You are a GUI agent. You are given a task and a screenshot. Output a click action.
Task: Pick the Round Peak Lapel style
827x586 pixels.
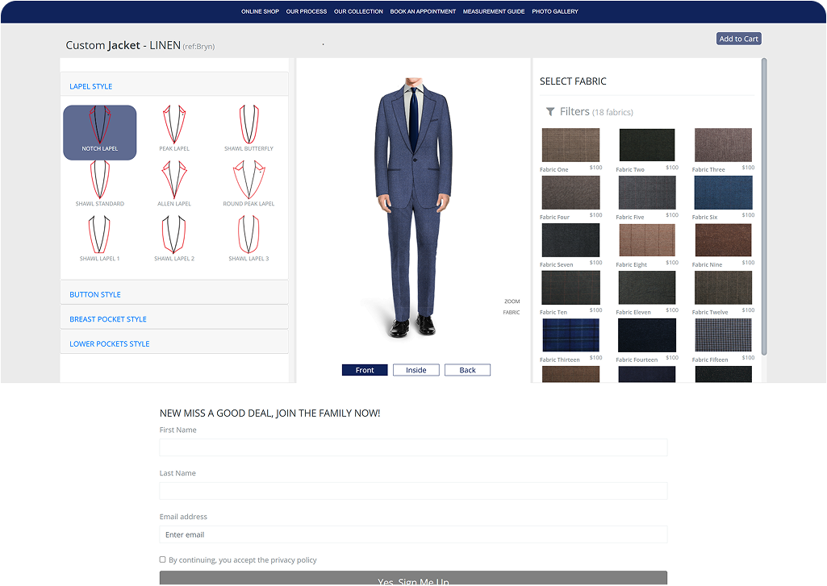pos(248,180)
